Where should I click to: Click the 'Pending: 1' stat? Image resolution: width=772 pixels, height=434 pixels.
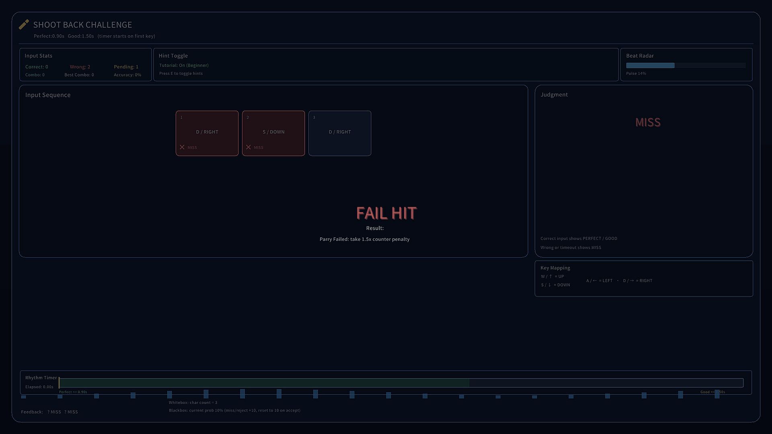click(126, 67)
